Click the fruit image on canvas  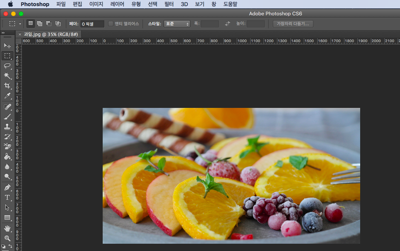point(231,176)
